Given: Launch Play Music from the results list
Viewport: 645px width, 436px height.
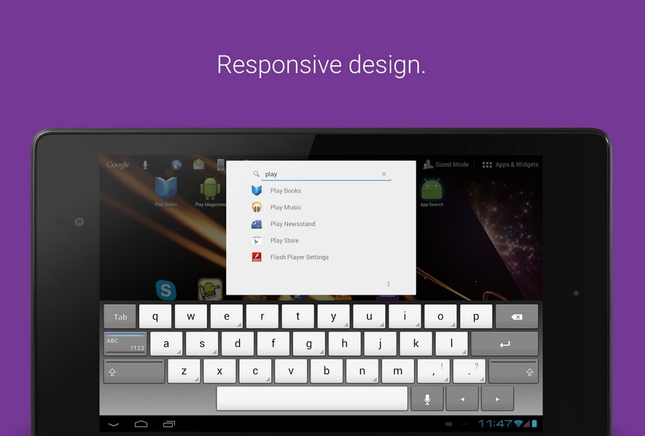Looking at the screenshot, I should [285, 207].
